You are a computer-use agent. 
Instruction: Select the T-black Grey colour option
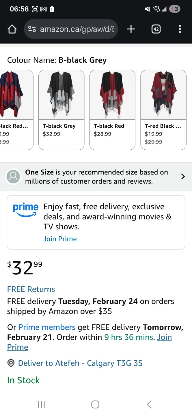[x=61, y=110]
